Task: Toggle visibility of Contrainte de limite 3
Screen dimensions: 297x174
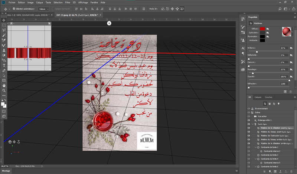Action: (249, 155)
